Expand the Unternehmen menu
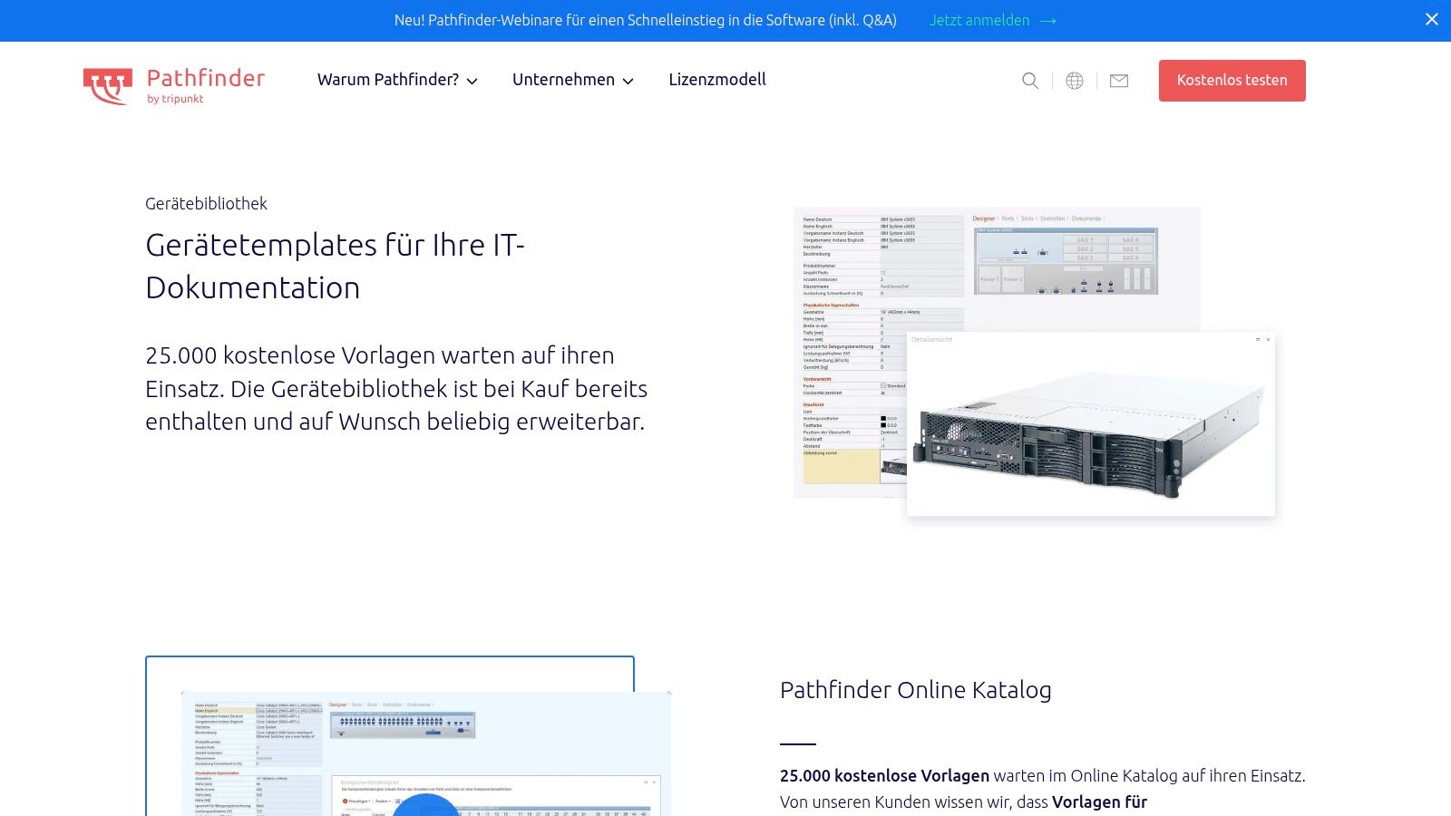Screen dimensions: 1451x816 tap(572, 80)
